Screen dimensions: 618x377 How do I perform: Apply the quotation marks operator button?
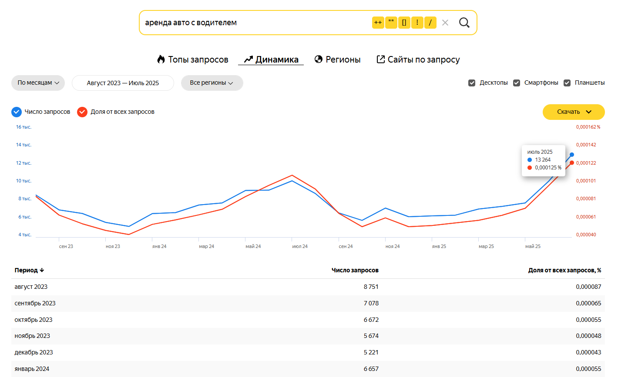point(391,23)
